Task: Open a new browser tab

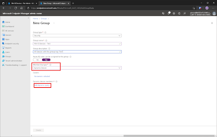Action: (73, 3)
